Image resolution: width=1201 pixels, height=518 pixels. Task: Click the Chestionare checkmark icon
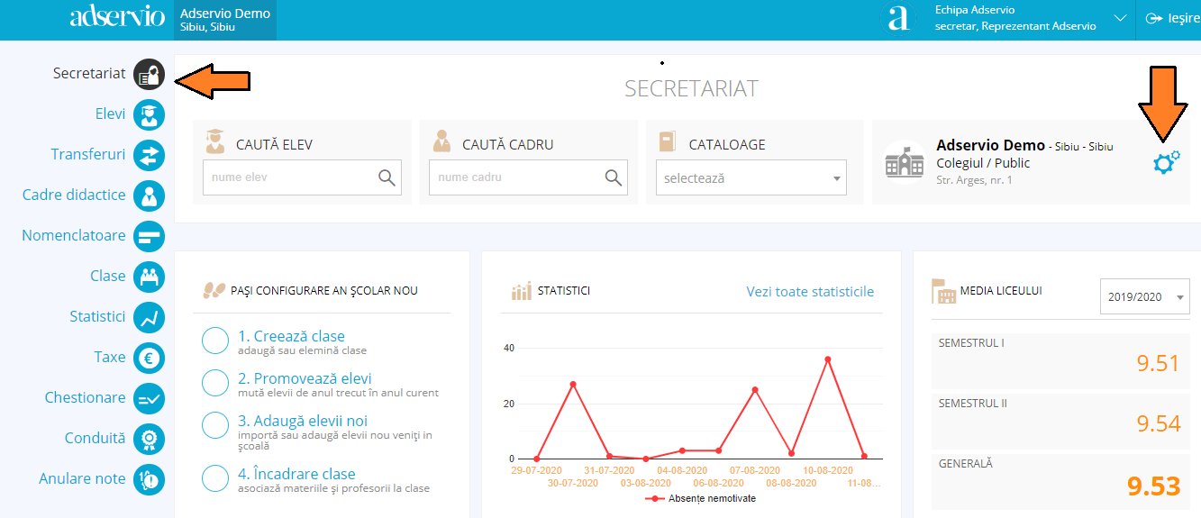150,399
